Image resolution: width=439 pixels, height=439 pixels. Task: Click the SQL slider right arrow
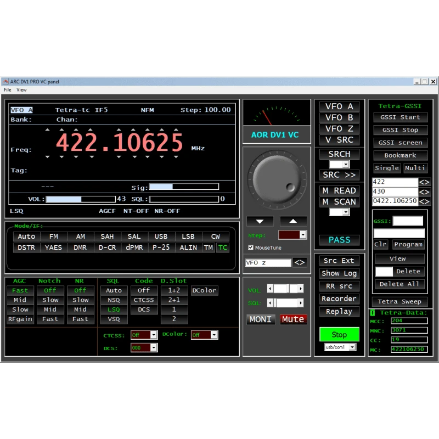point(300,303)
